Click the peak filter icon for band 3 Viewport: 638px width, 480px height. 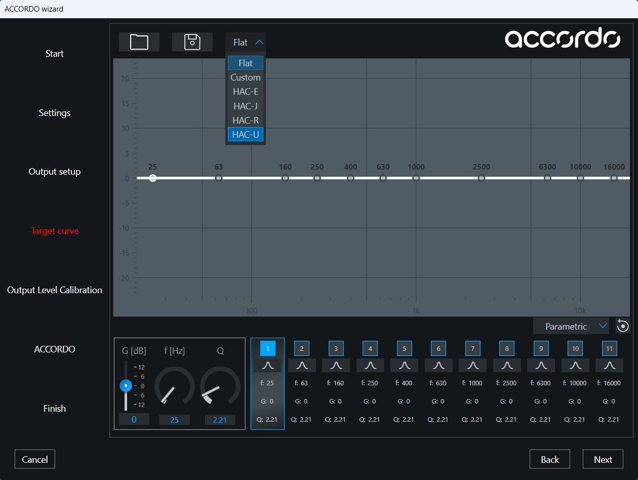336,366
